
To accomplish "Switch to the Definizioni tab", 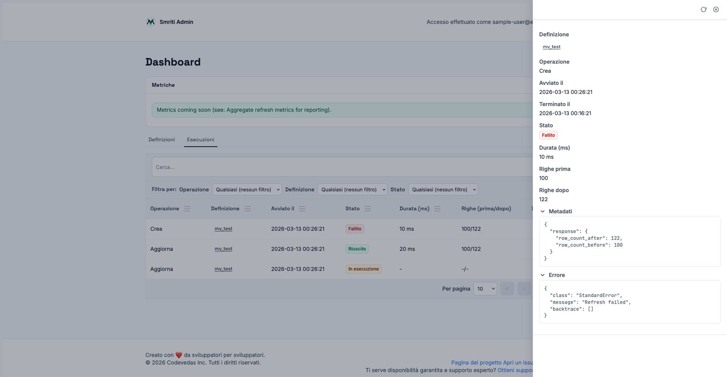I will (162, 139).
